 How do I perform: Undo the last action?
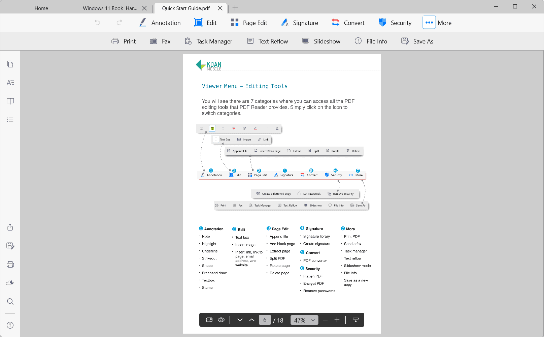click(x=97, y=23)
